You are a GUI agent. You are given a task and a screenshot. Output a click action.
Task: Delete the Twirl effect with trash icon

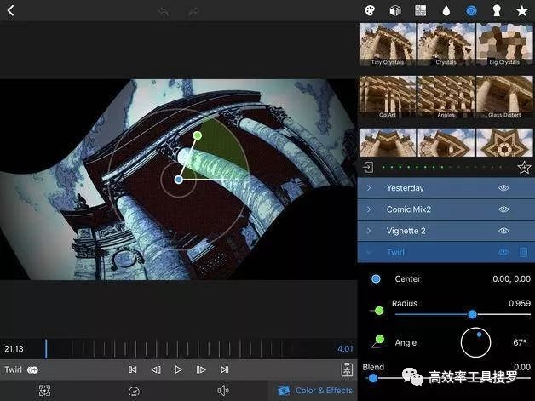523,252
